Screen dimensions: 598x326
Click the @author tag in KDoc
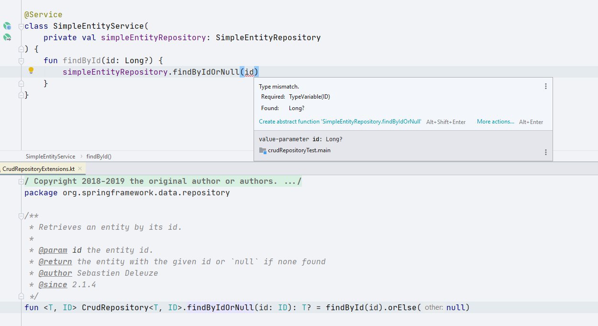[x=55, y=273]
